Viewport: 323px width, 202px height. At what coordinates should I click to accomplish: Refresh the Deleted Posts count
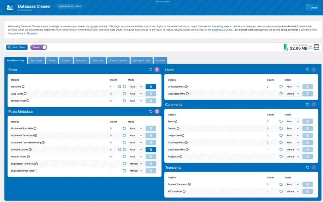coord(124,101)
